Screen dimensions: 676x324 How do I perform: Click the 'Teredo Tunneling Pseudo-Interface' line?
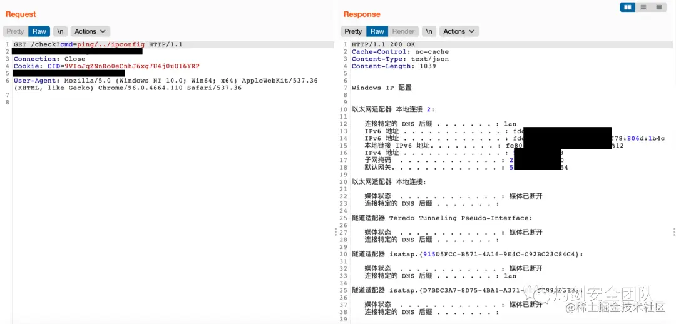tap(443, 218)
